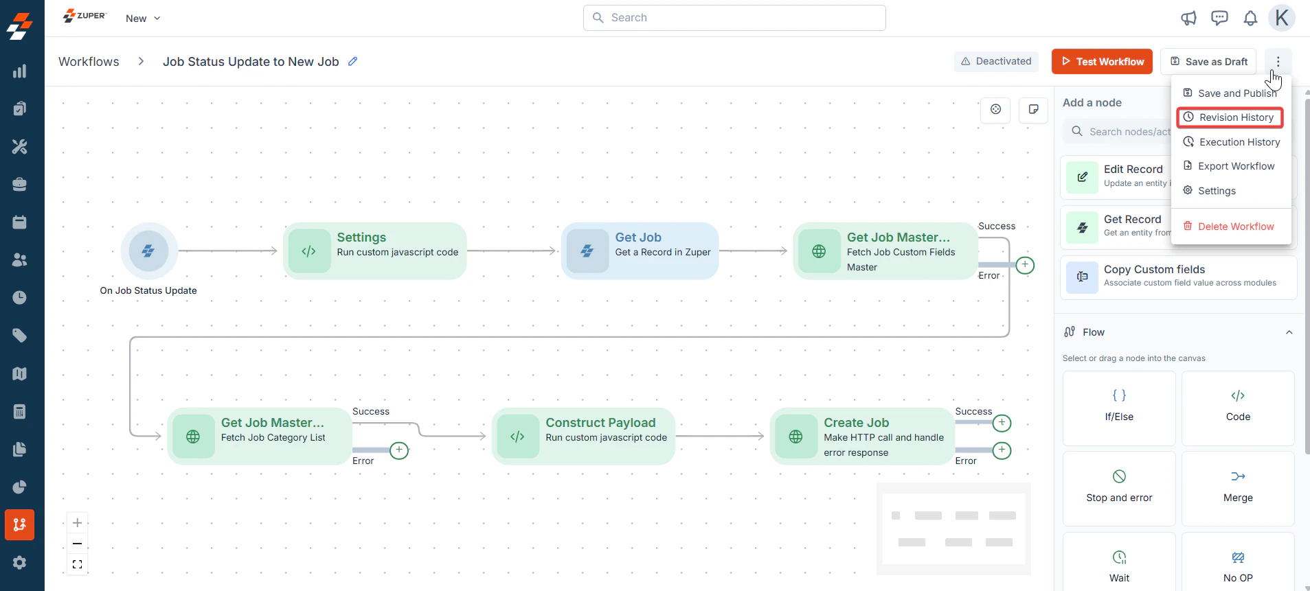Viewport: 1310px width, 591px height.
Task: Click the megaphone announcements icon
Action: pyautogui.click(x=1188, y=18)
